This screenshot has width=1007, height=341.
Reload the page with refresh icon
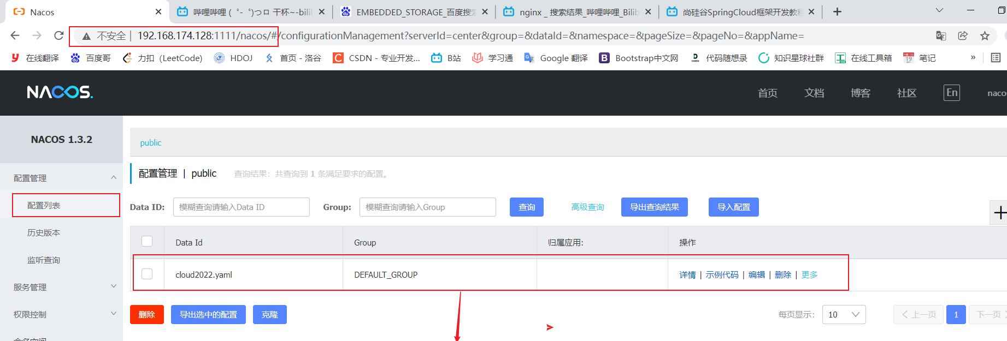[x=58, y=35]
